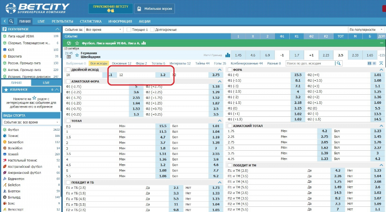Click the back arrow in navigation bar
The height and width of the screenshot is (212, 386).
[x=5, y=21]
